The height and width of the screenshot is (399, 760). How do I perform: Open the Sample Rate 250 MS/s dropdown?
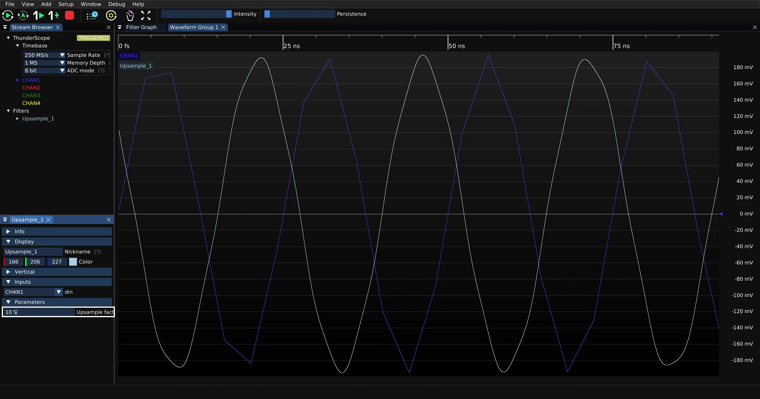(44, 55)
